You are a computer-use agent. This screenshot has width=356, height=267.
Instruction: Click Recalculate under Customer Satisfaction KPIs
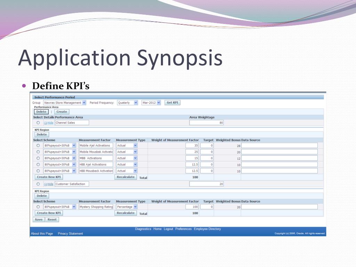click(126, 213)
